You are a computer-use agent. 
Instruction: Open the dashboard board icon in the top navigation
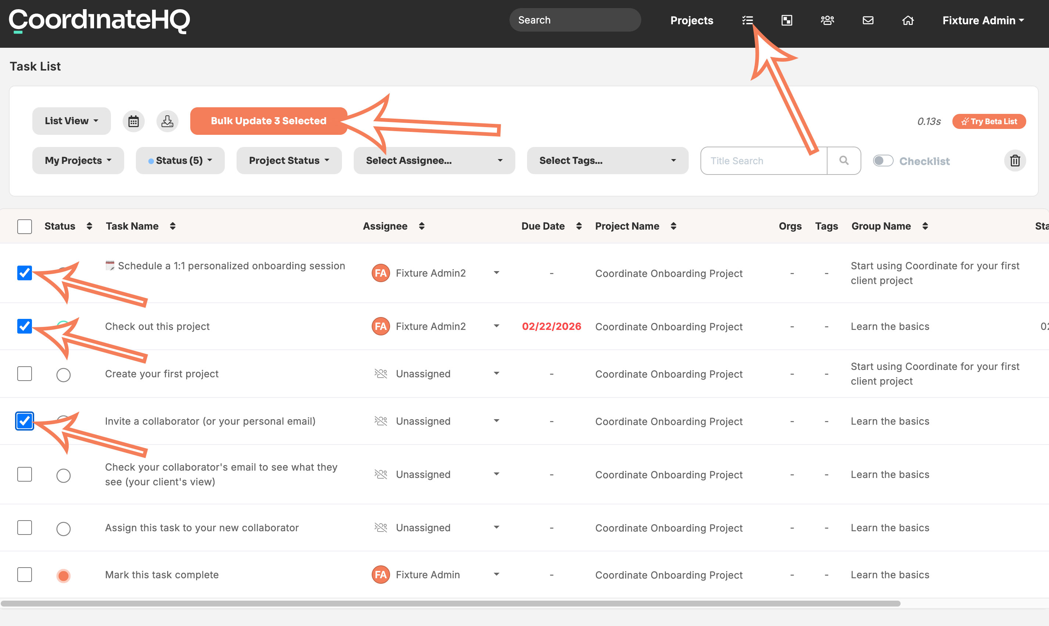coord(787,20)
